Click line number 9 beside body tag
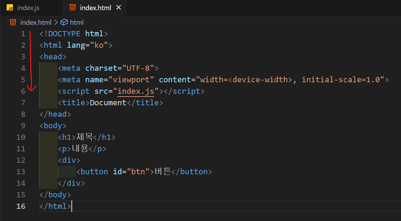Screen dimensions: 401x221 tap(23, 126)
